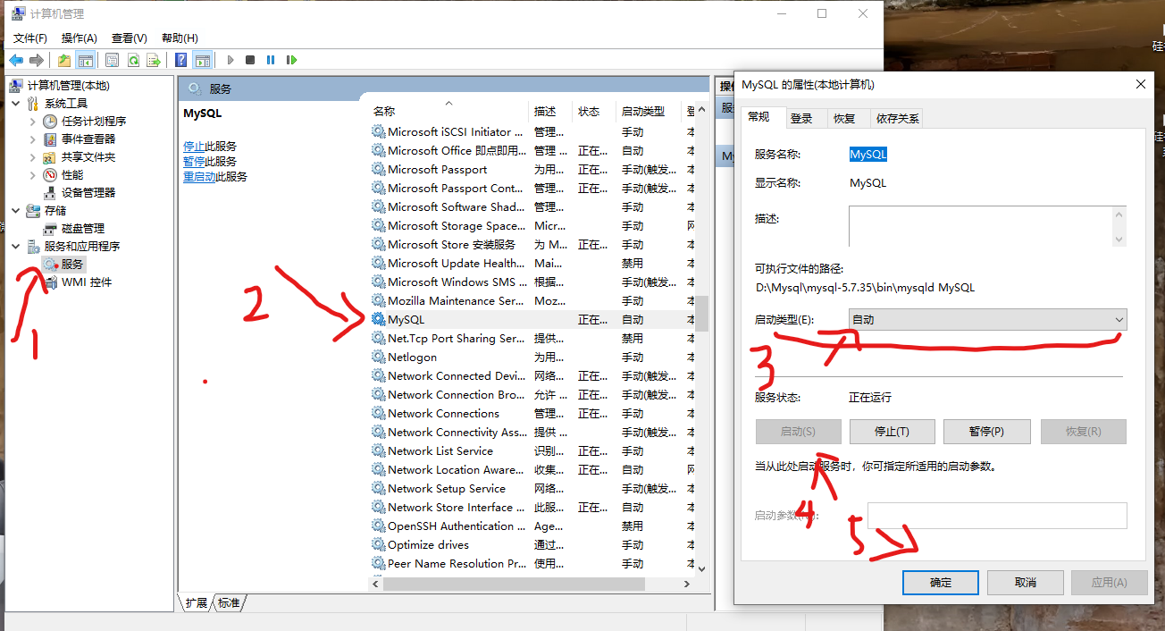Click the 应用(A) button
This screenshot has height=631, width=1165.
(1109, 582)
